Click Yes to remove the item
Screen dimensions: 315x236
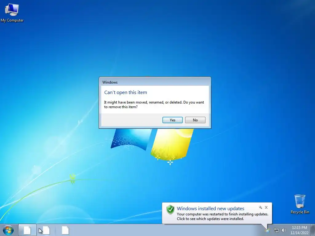coord(172,120)
